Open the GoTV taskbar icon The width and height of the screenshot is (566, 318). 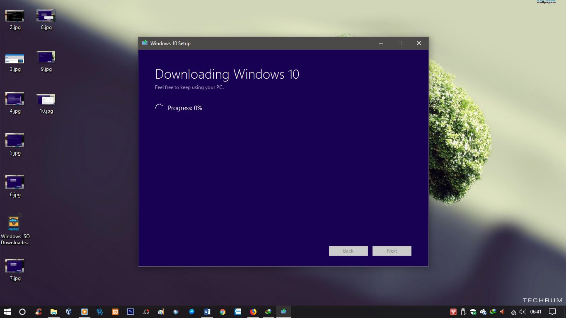pos(100,312)
